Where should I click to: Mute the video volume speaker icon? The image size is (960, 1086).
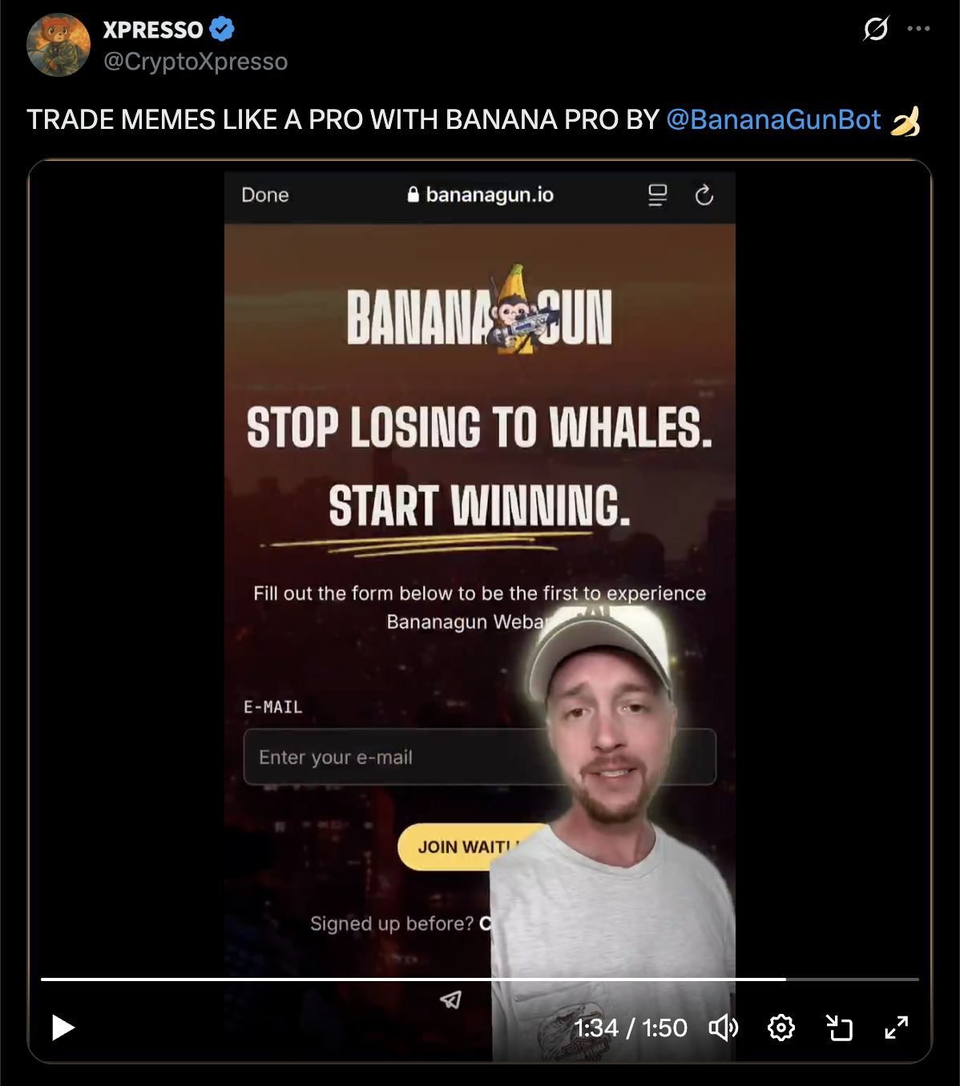coord(724,1028)
